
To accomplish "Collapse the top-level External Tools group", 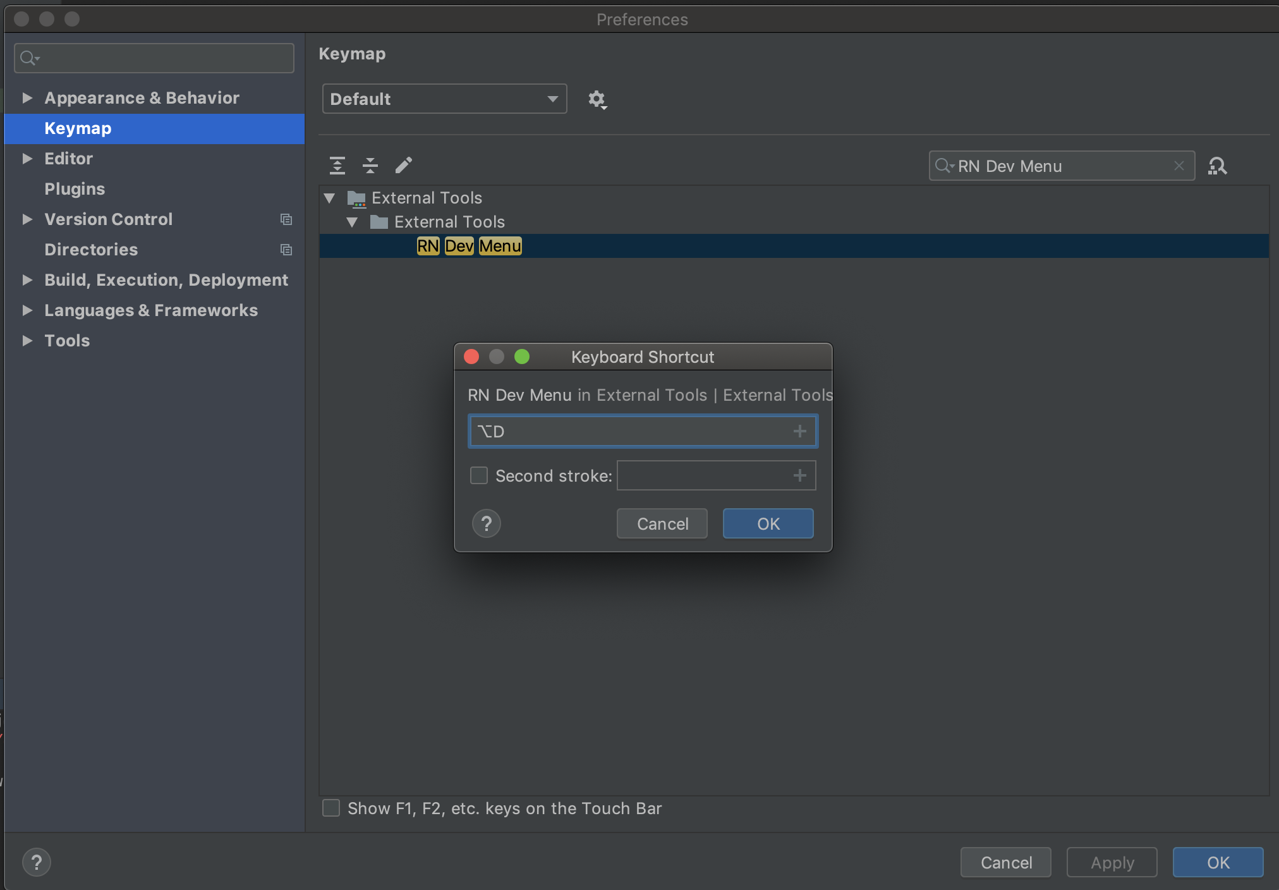I will (x=329, y=198).
